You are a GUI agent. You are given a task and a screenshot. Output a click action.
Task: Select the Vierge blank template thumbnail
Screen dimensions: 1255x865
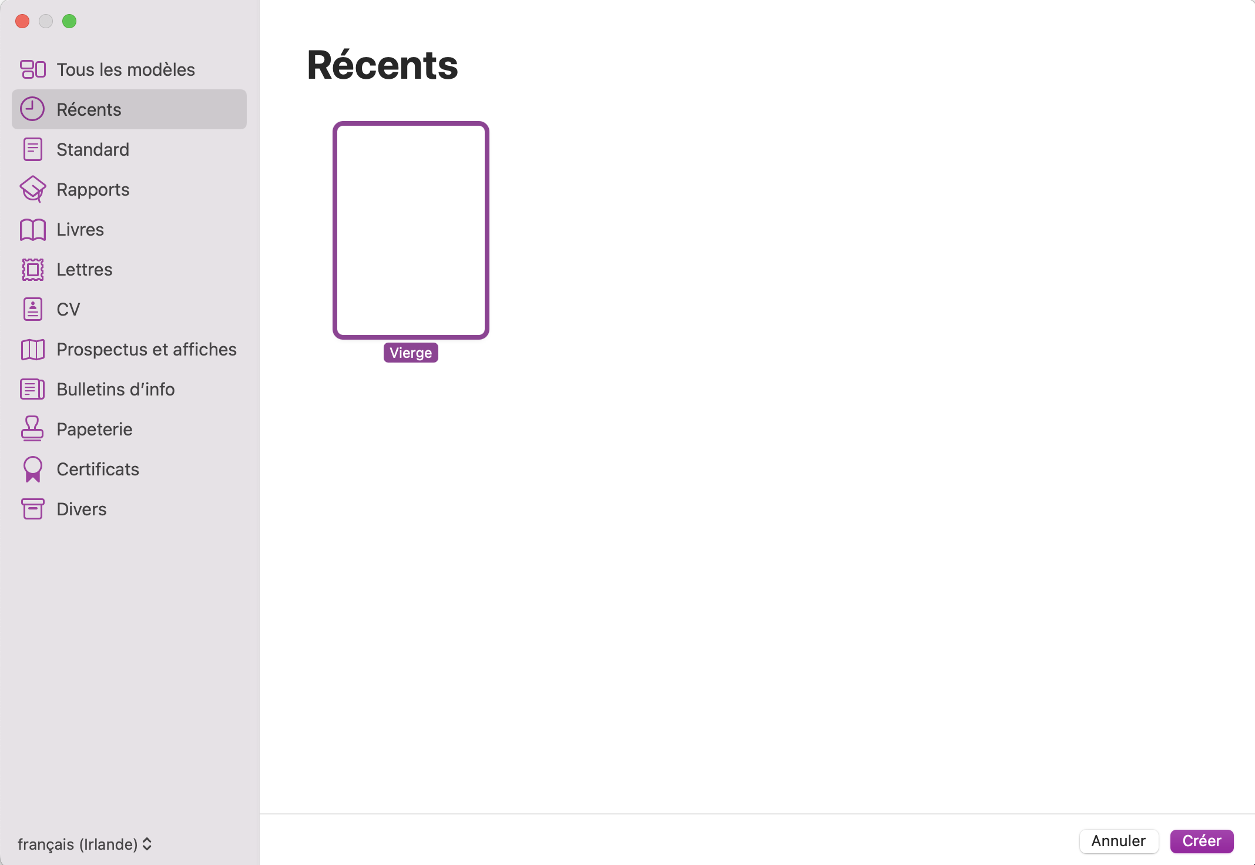[x=411, y=230]
